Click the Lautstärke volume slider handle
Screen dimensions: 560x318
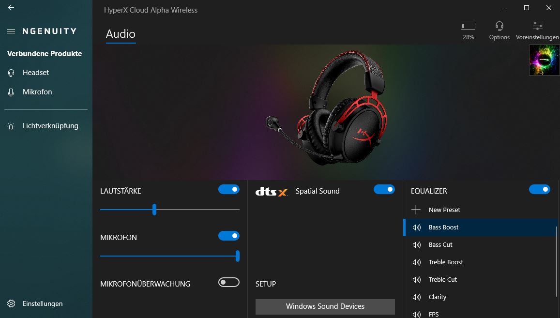pyautogui.click(x=154, y=210)
